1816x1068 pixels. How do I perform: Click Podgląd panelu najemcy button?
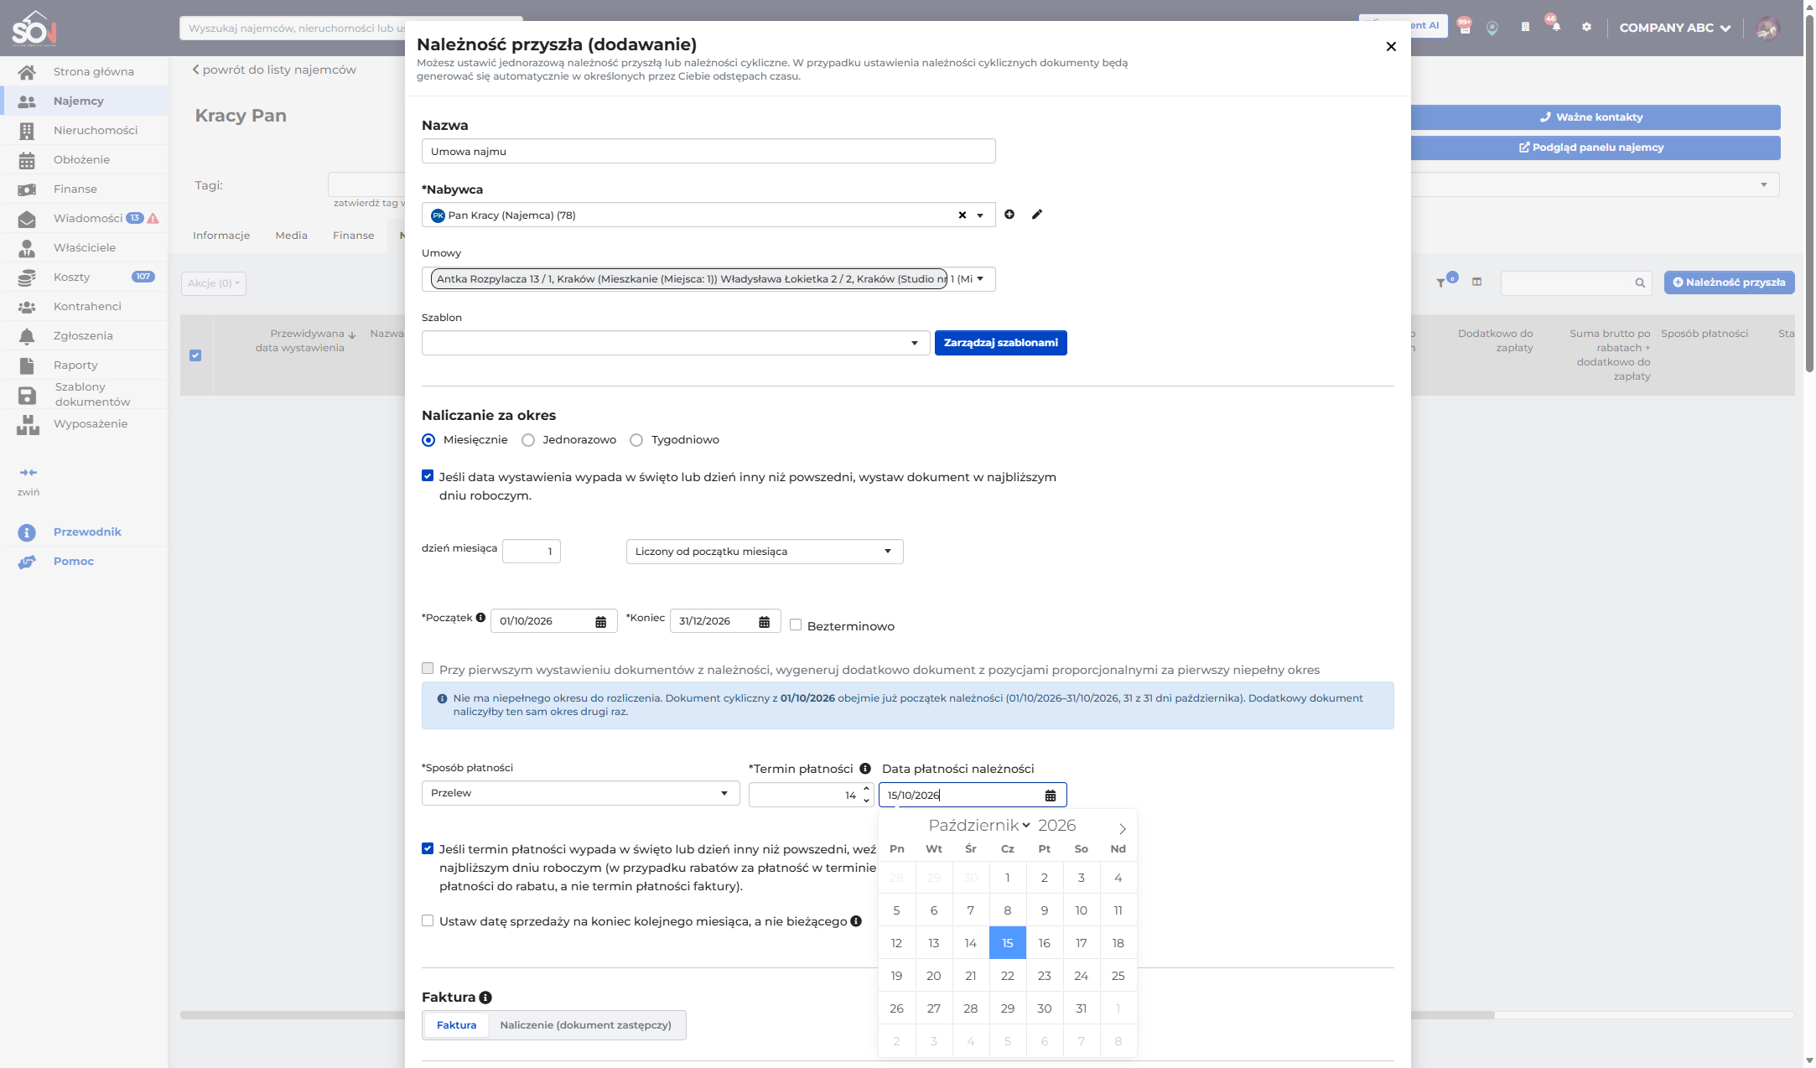pyautogui.click(x=1595, y=148)
